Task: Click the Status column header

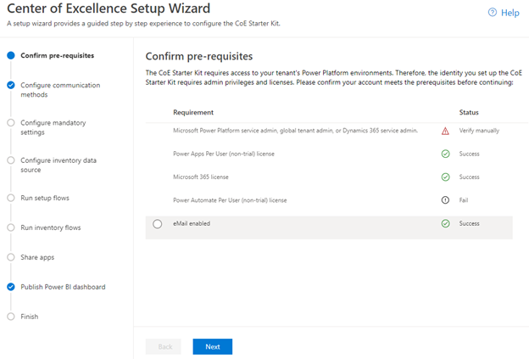Action: (x=469, y=112)
